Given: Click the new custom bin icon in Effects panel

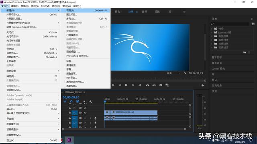Looking at the screenshot, I should (x=245, y=52).
